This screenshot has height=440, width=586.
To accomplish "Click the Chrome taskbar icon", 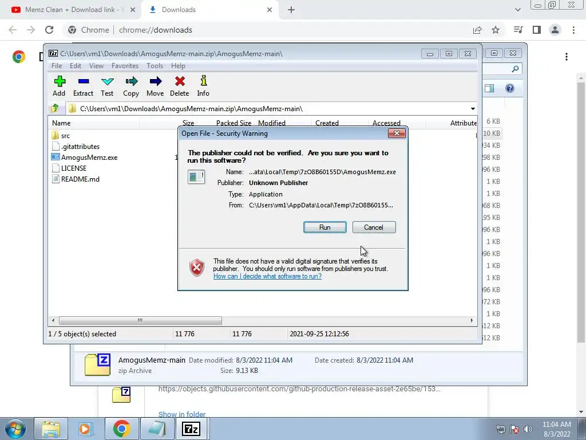I will (x=121, y=429).
